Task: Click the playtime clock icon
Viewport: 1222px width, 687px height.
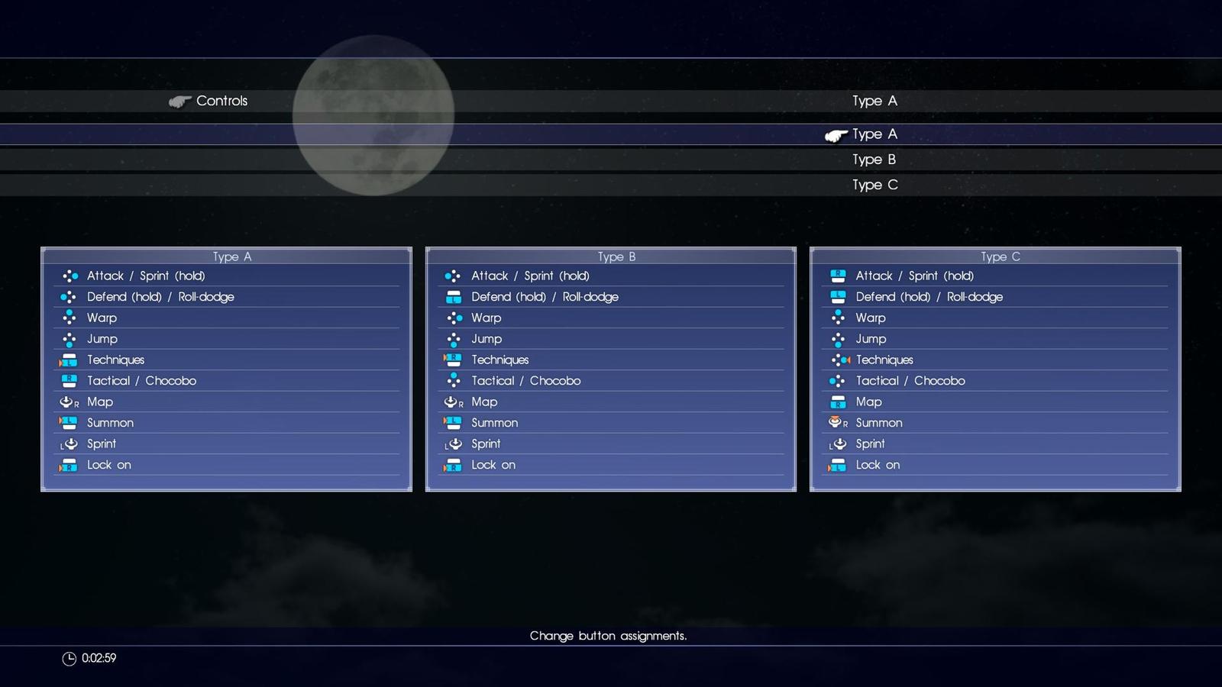Action: point(69,659)
